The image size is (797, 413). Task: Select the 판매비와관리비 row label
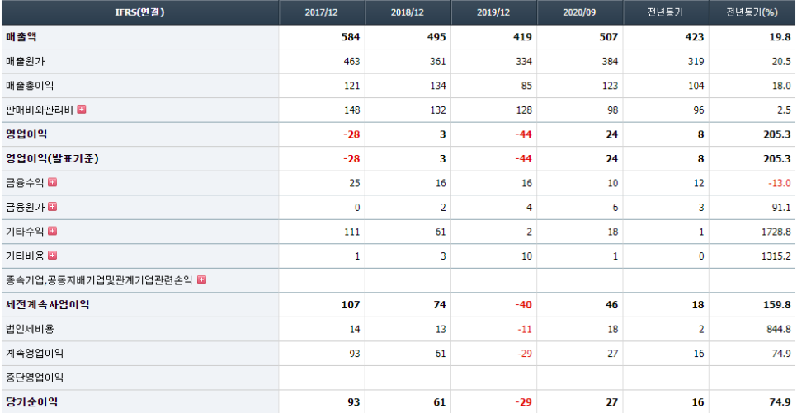click(x=40, y=110)
